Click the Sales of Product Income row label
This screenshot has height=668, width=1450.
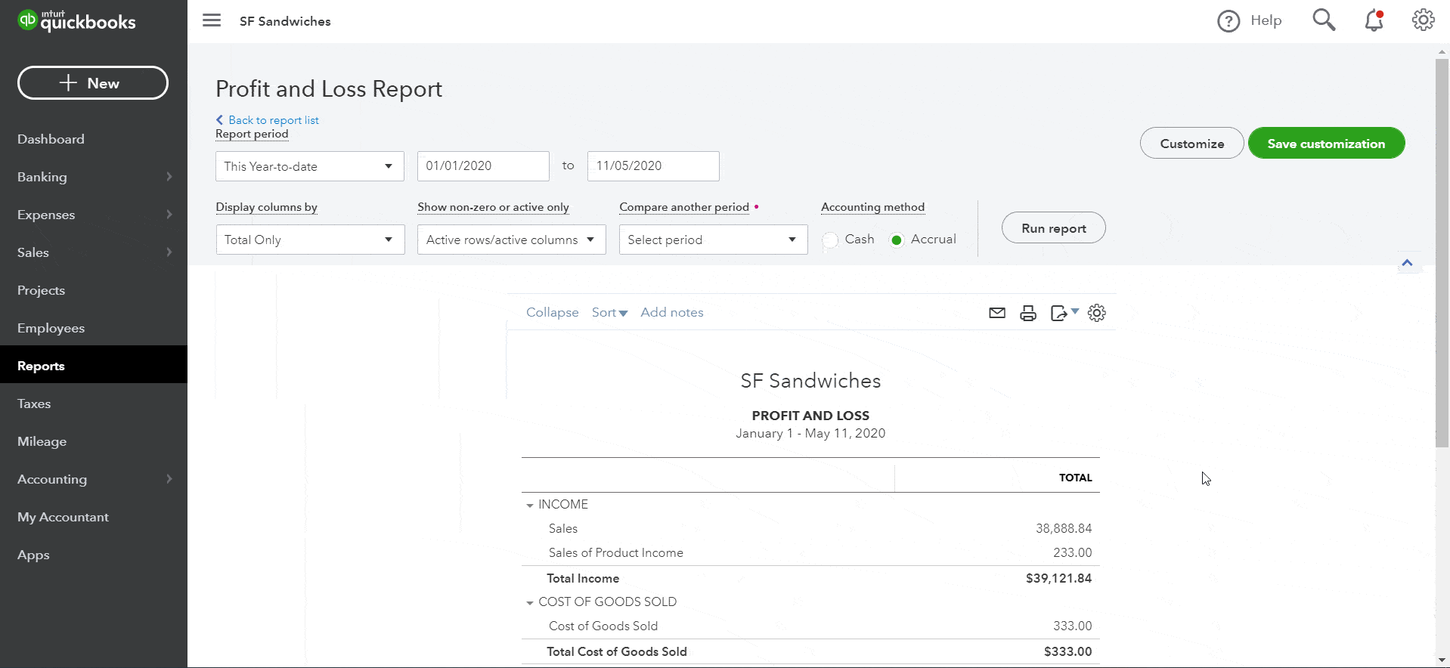616,553
